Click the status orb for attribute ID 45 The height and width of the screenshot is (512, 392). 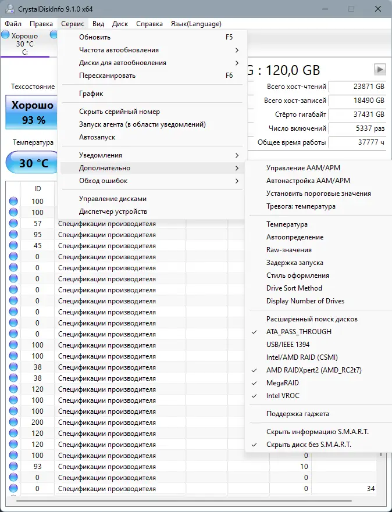point(13,246)
